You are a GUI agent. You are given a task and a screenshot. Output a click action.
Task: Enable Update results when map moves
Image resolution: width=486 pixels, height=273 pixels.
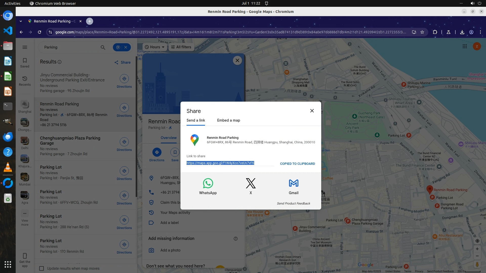[42, 268]
